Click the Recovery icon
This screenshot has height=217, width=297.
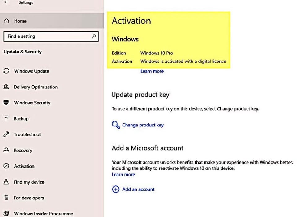pos(6,150)
